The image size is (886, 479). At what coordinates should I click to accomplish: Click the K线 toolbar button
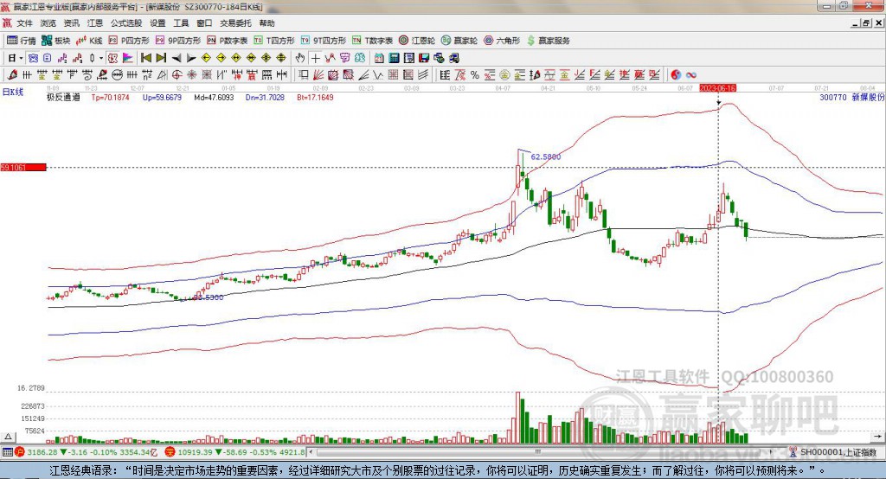pyautogui.click(x=89, y=41)
